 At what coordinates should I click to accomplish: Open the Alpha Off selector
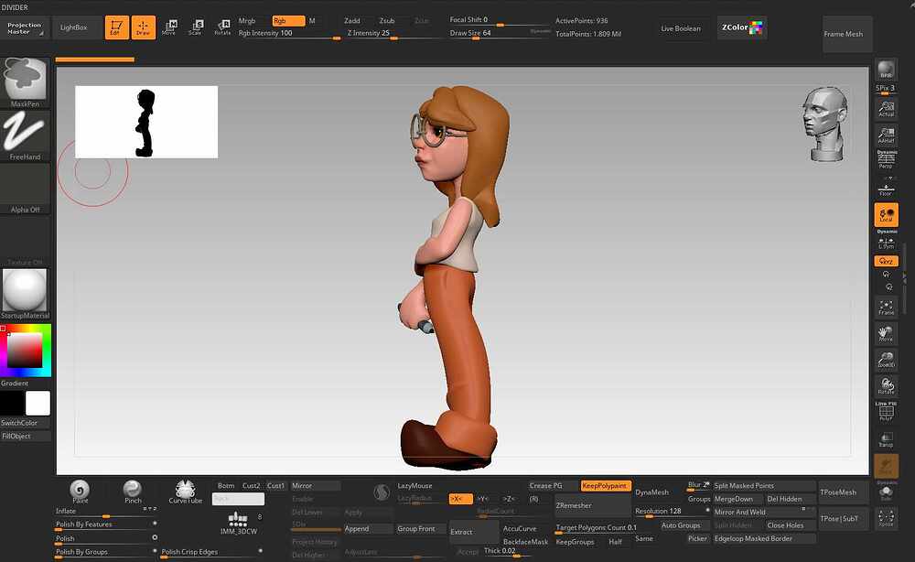pos(25,189)
